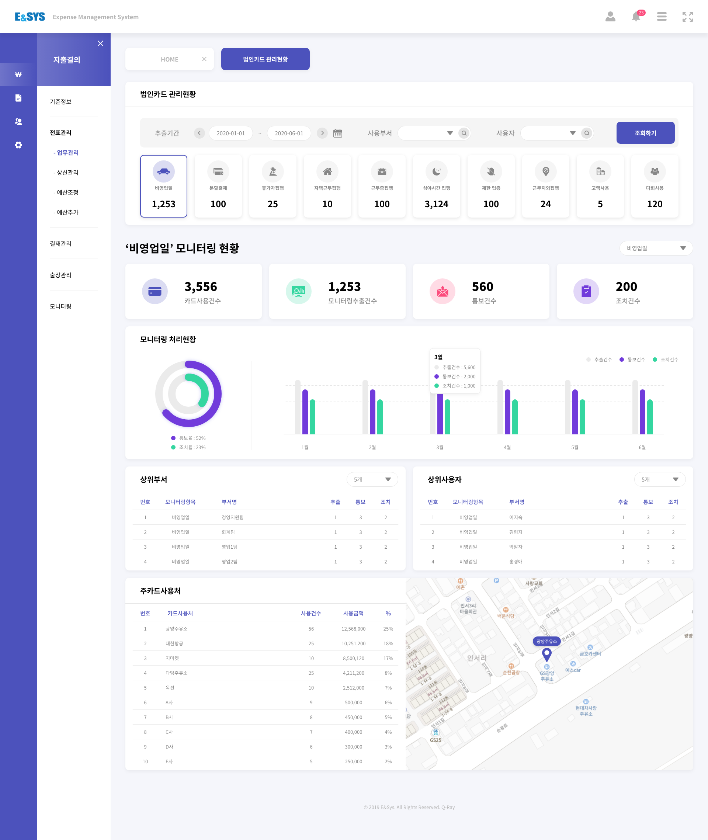Open 상신관리 in the side menu
The height and width of the screenshot is (840, 708).
pyautogui.click(x=67, y=173)
